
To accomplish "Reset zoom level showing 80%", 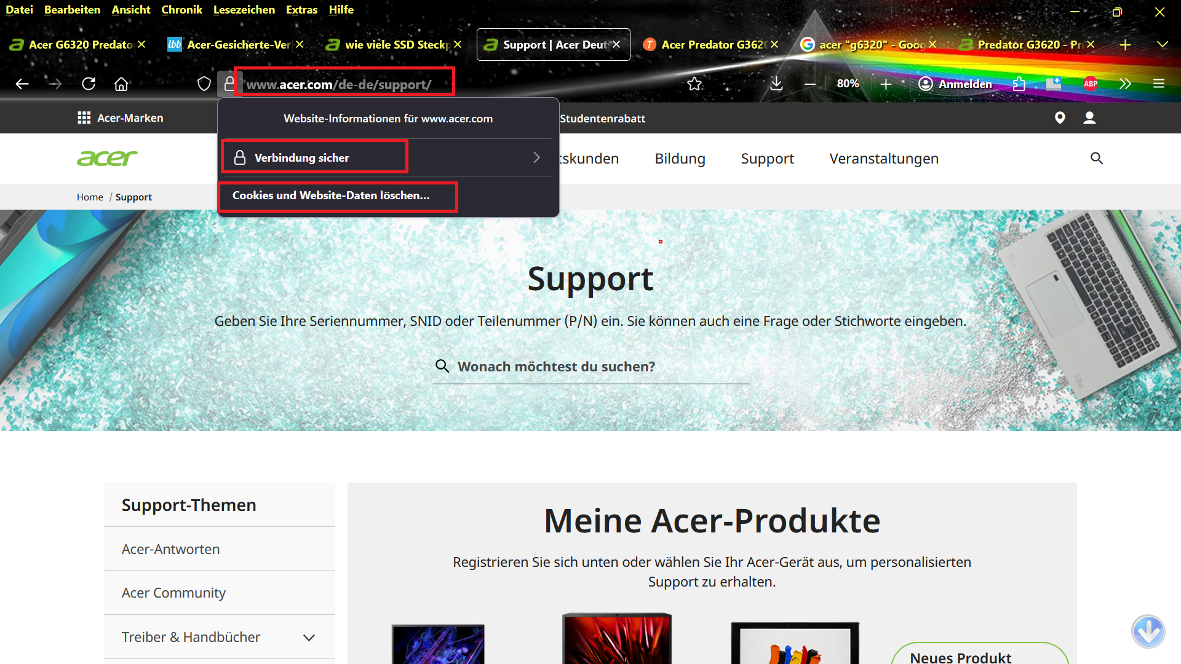I will tap(848, 84).
